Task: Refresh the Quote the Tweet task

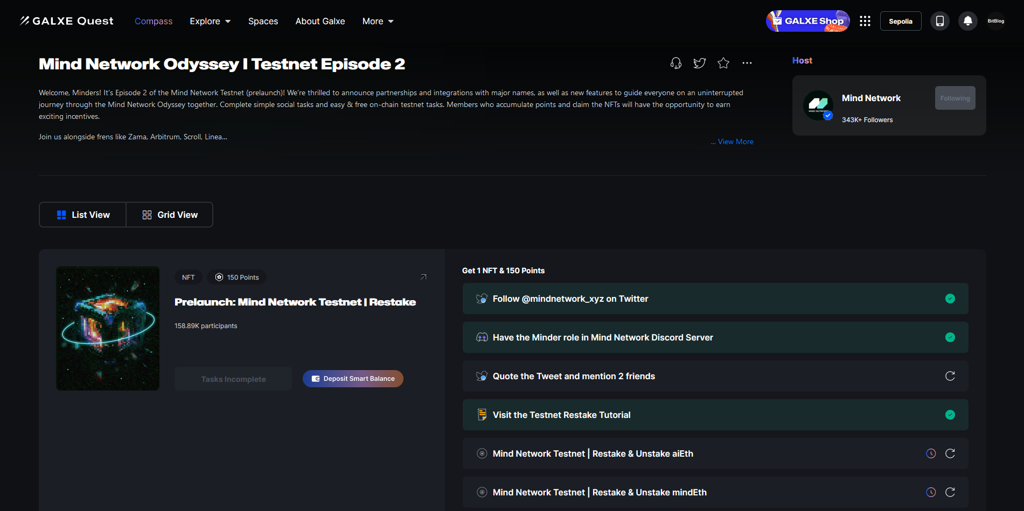Action: coord(950,376)
